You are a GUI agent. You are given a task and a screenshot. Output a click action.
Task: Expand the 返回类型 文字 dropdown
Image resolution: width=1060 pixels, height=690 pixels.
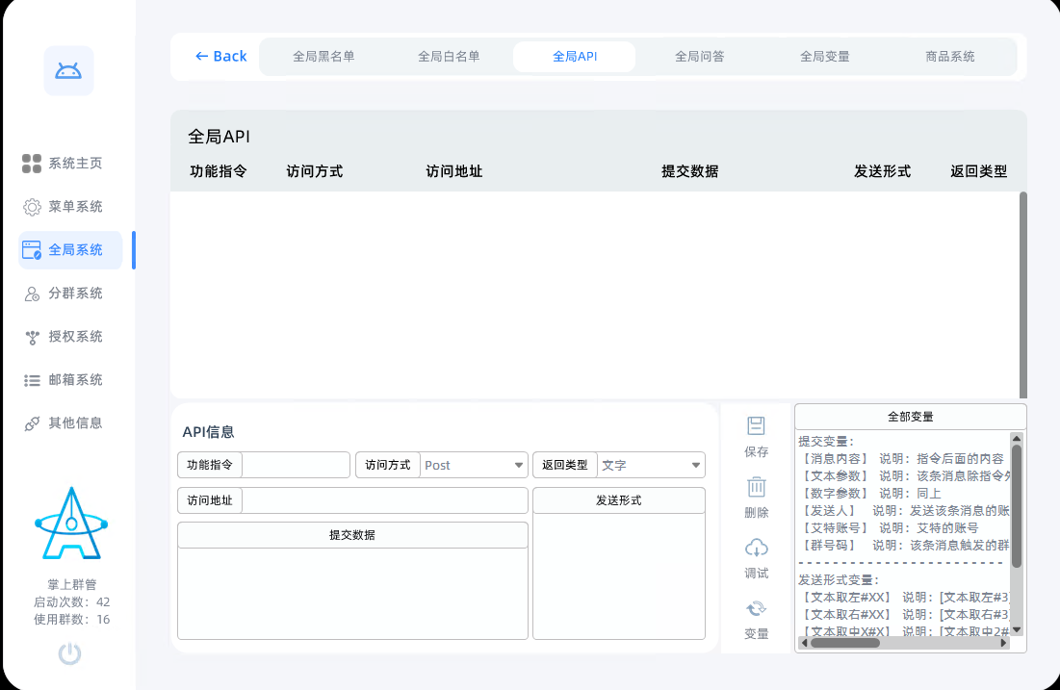pyautogui.click(x=651, y=465)
